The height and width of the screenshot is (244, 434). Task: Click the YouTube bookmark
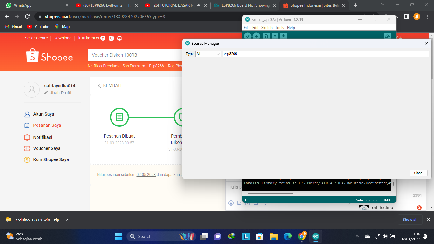[38, 27]
